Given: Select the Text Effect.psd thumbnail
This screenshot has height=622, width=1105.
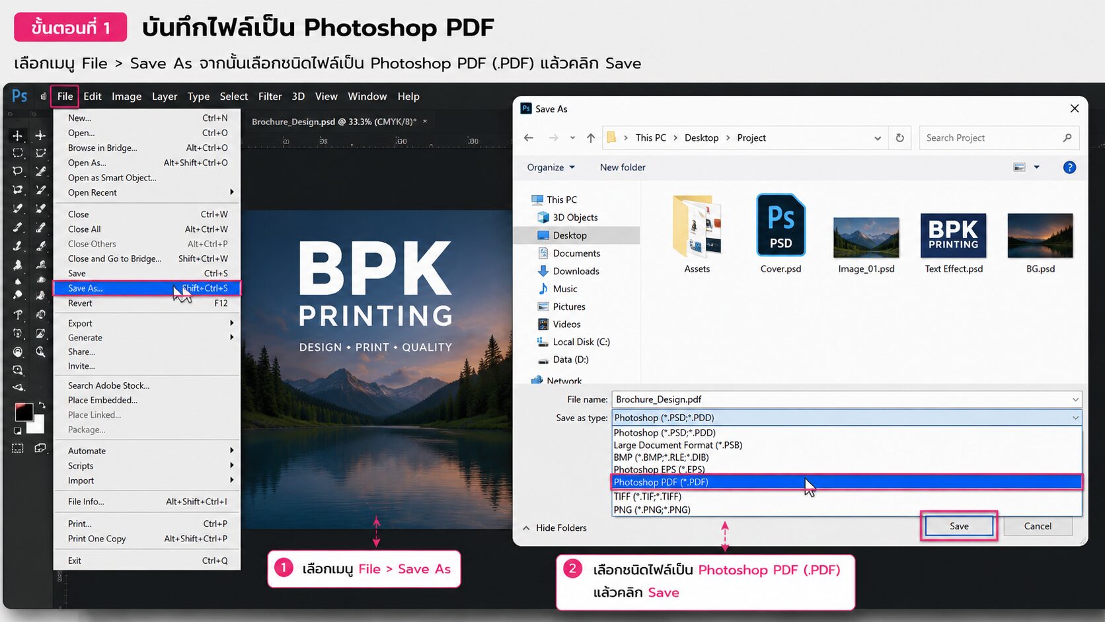Looking at the screenshot, I should coord(954,235).
